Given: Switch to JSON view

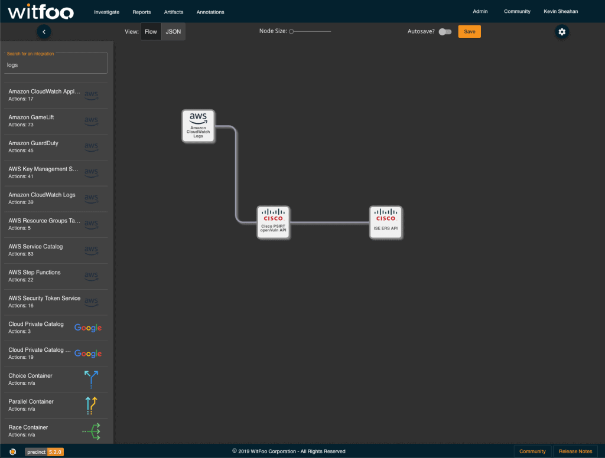Looking at the screenshot, I should pos(173,32).
